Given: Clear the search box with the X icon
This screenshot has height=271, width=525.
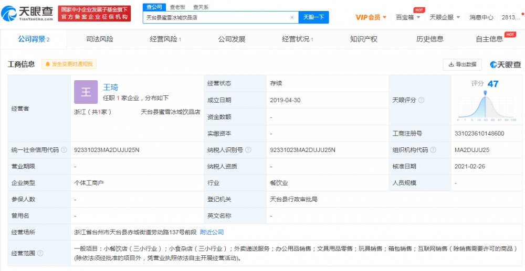Looking at the screenshot, I should pyautogui.click(x=292, y=17).
